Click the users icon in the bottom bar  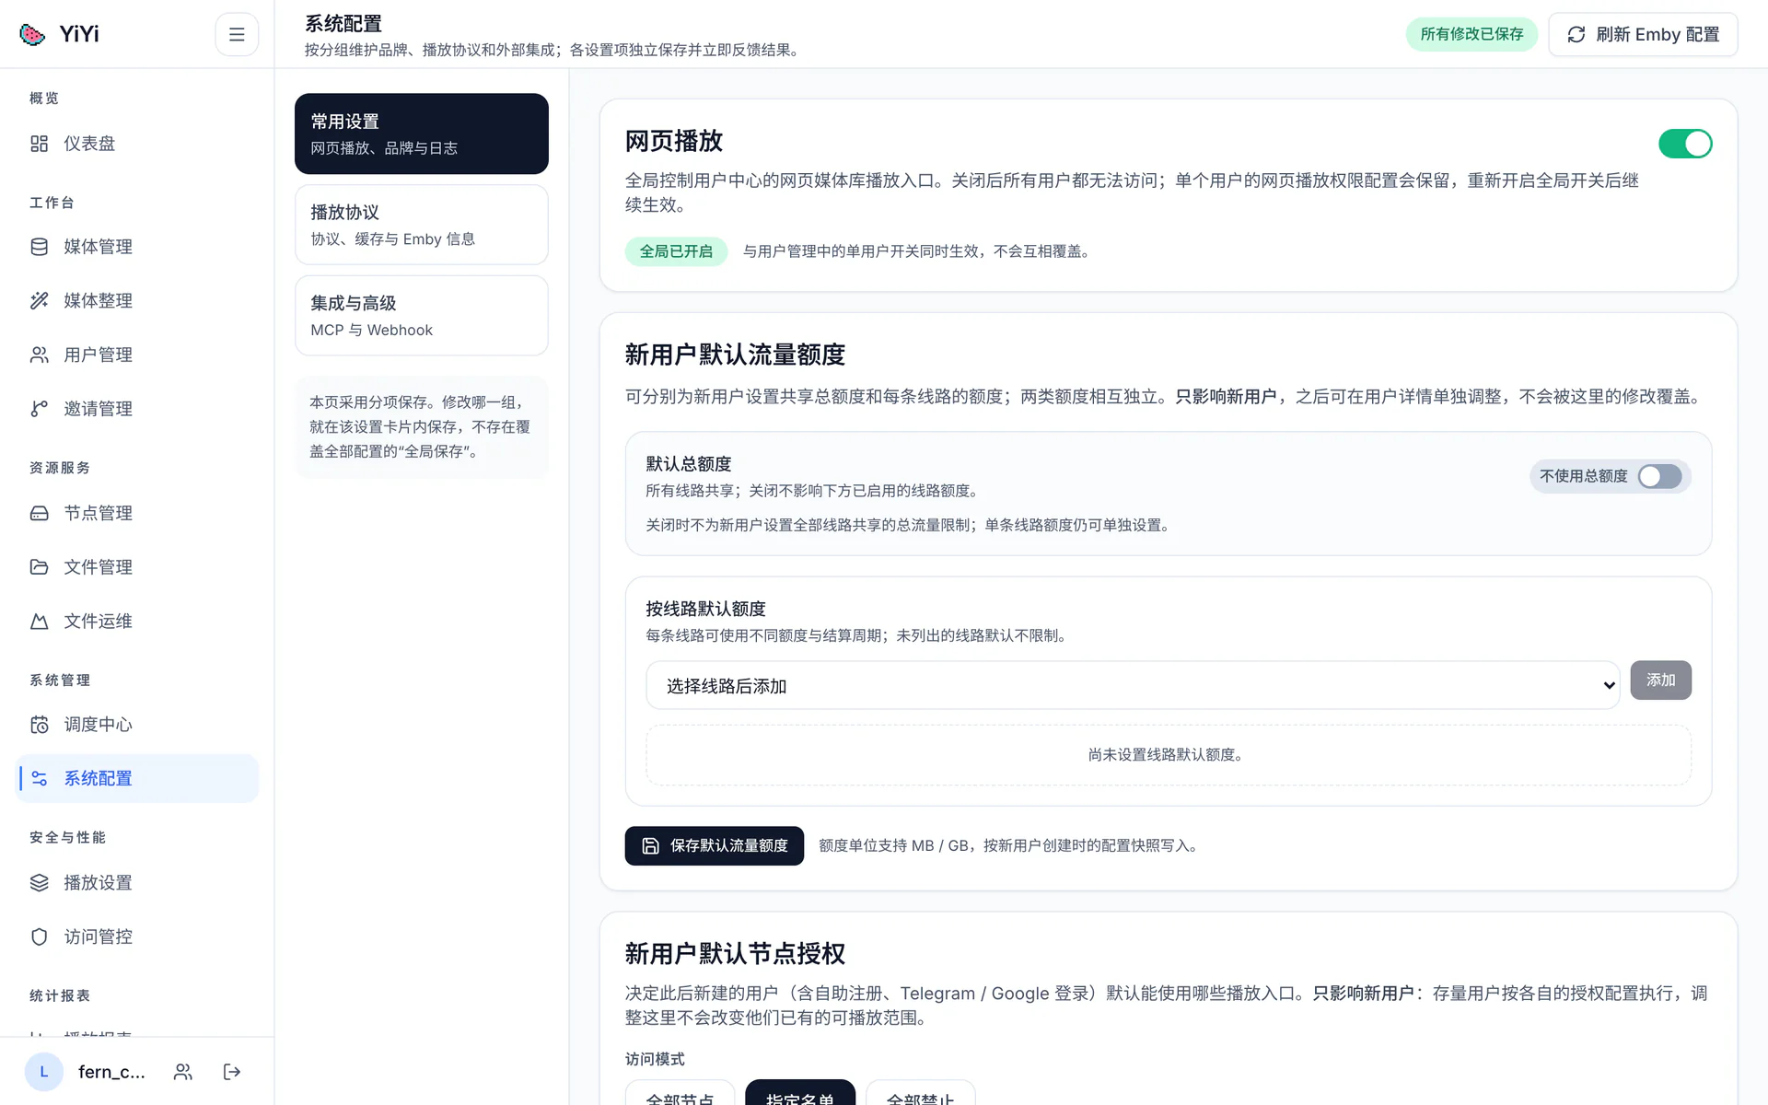tap(183, 1072)
